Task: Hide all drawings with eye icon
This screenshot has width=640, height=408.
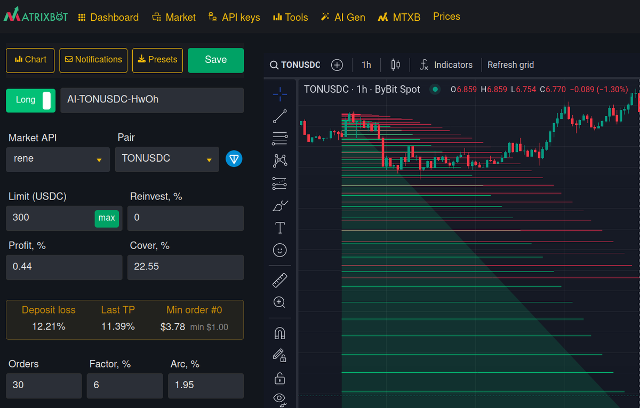Action: (279, 399)
